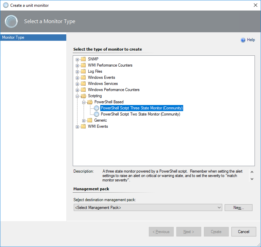Select PowerShell Script Two State Monitor (Community)
261x247 pixels.
point(140,114)
